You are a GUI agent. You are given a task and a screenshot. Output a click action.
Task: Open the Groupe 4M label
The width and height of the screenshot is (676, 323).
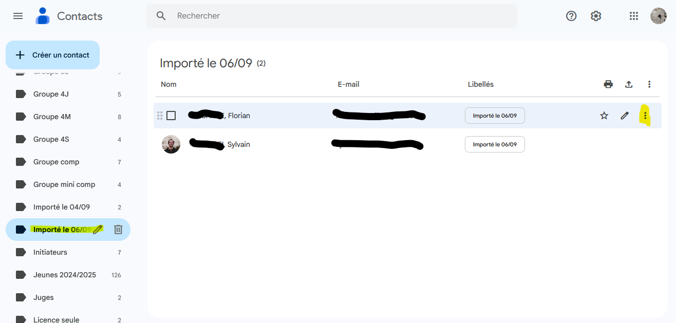(x=52, y=117)
